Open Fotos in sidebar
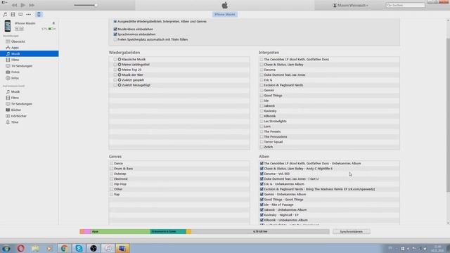 tap(15, 72)
